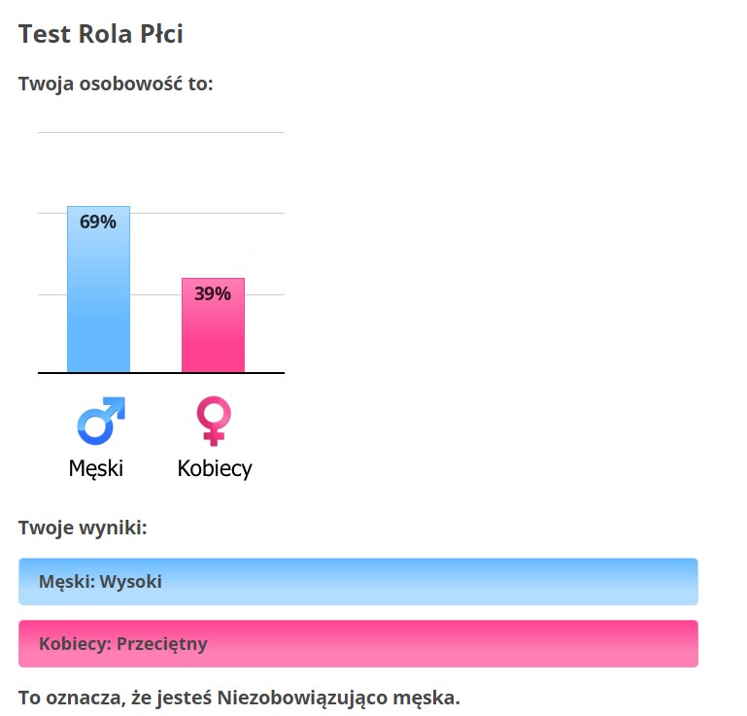Click "To oznacza" at the conclusion start
The width and height of the screenshot is (747, 716).
point(64,698)
